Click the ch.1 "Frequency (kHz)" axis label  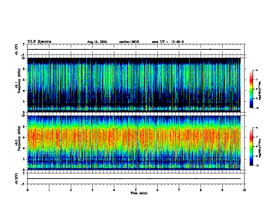(19, 81)
